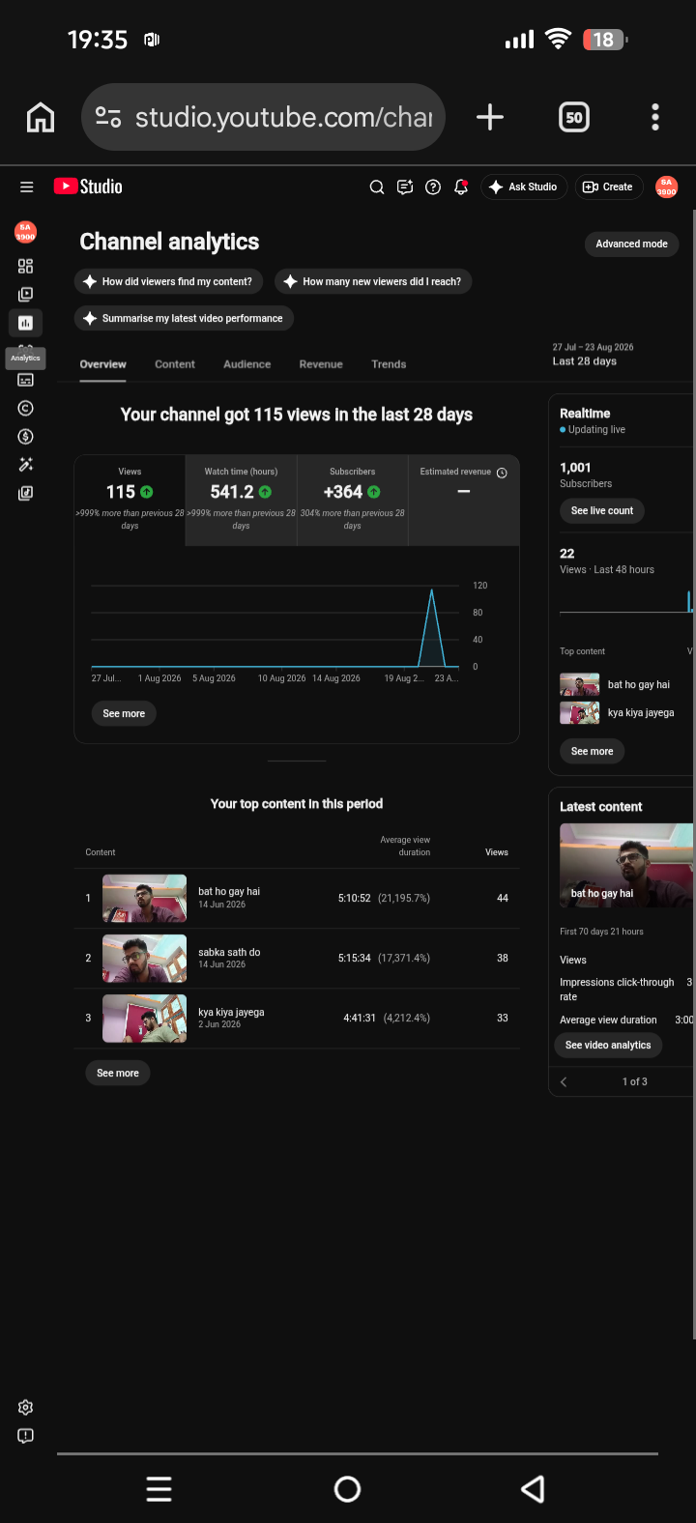Open 'sabka sath do' top content thumbnail
The image size is (696, 1523).
point(145,959)
